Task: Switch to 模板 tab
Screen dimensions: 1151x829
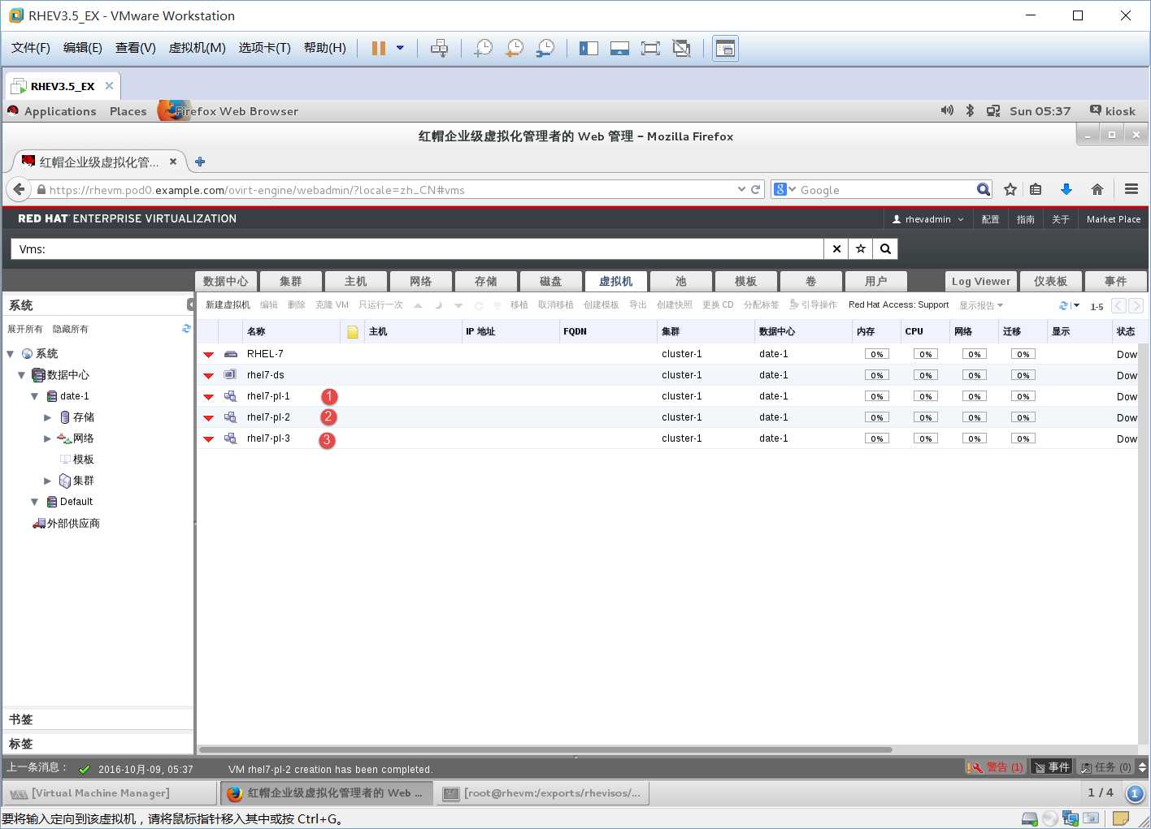Action: click(x=745, y=281)
